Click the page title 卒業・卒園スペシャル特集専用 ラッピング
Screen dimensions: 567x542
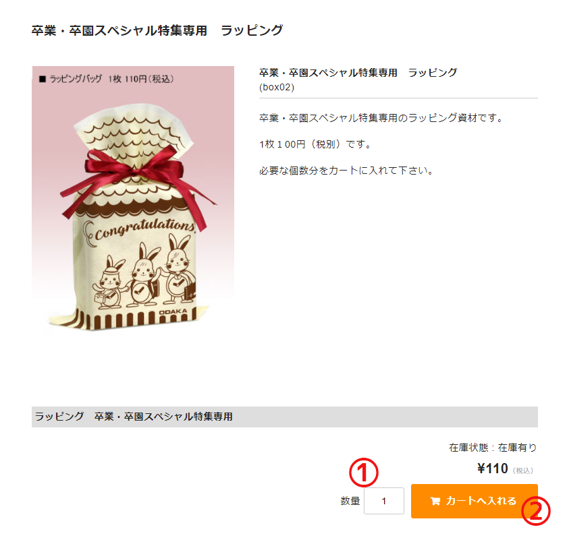157,30
